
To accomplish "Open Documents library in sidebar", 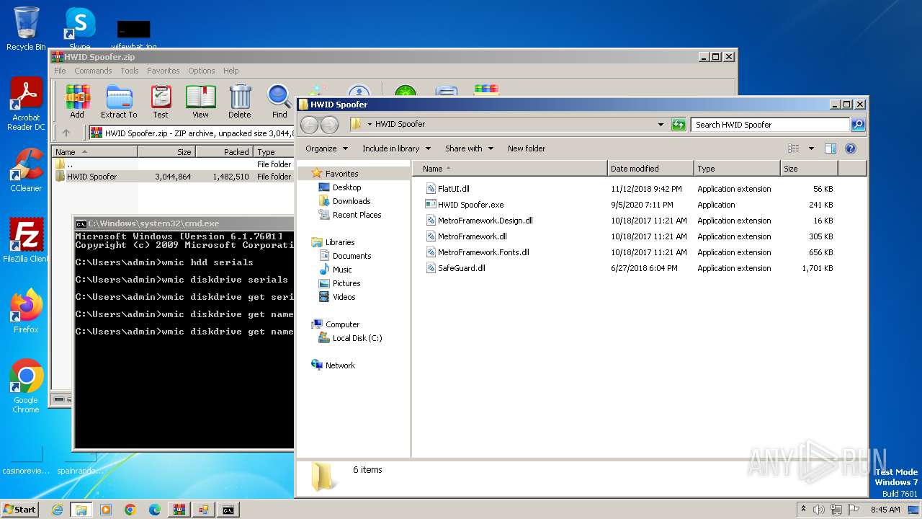I will [x=352, y=256].
